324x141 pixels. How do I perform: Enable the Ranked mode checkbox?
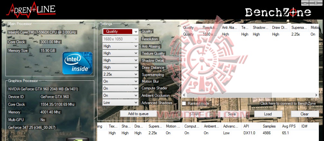184,104
